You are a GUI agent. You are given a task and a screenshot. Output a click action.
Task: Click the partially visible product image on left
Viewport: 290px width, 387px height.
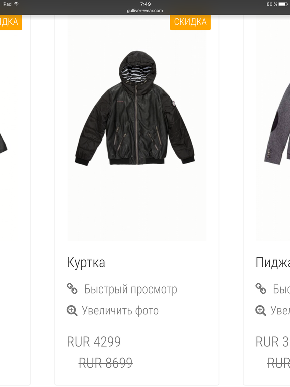4,143
